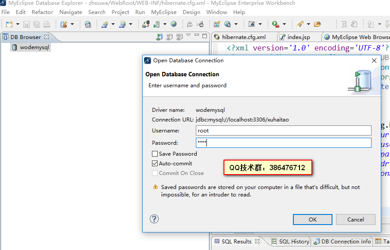Minimize the DB Browser panel
This screenshot has width=390, height=250.
197,35
